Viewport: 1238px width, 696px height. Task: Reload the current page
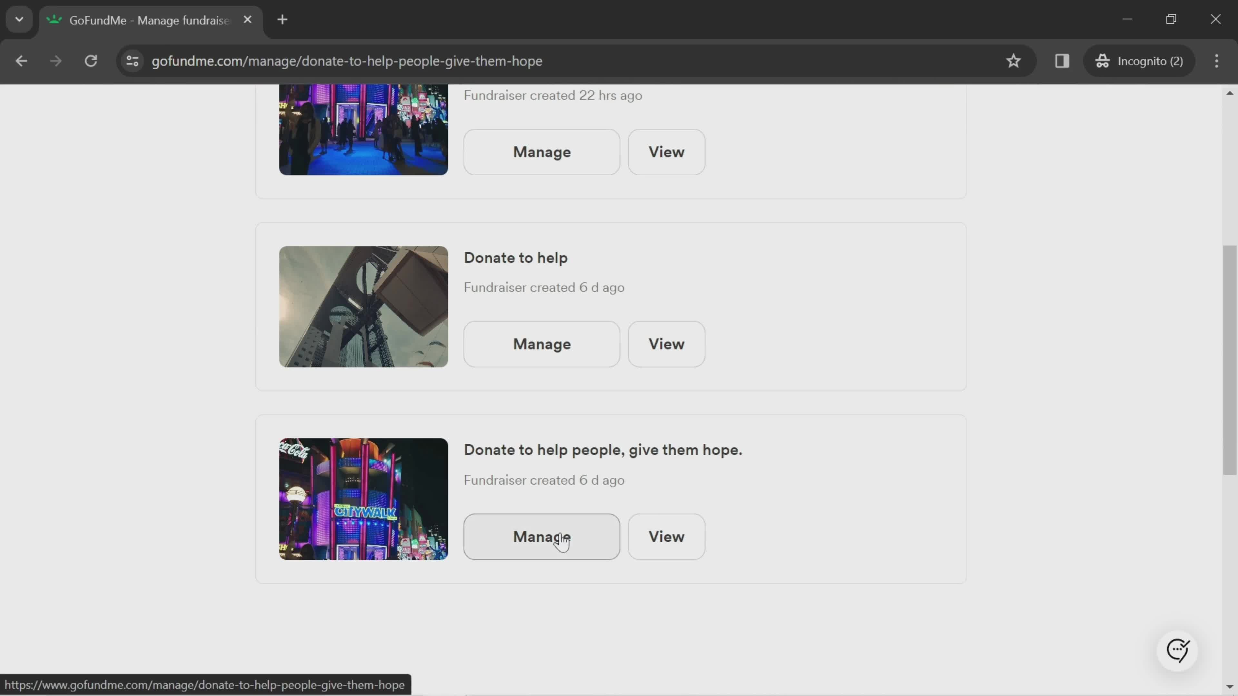coord(91,61)
